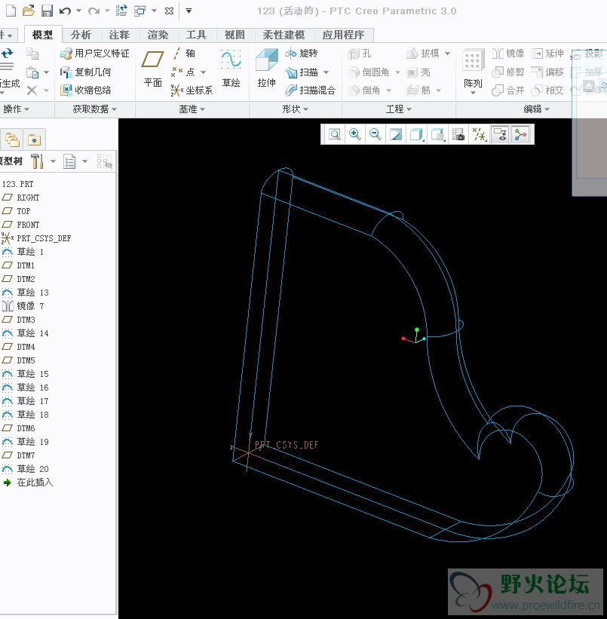Click User-Defined Feature (用户定义特征)
Image resolution: width=607 pixels, height=619 pixels.
click(x=95, y=54)
